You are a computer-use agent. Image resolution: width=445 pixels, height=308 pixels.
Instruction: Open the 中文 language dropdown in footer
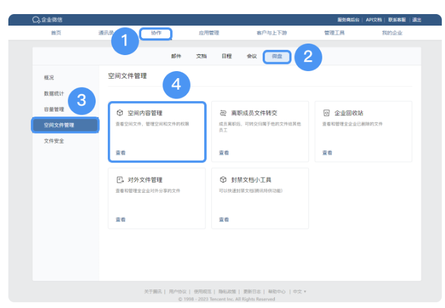point(299,291)
